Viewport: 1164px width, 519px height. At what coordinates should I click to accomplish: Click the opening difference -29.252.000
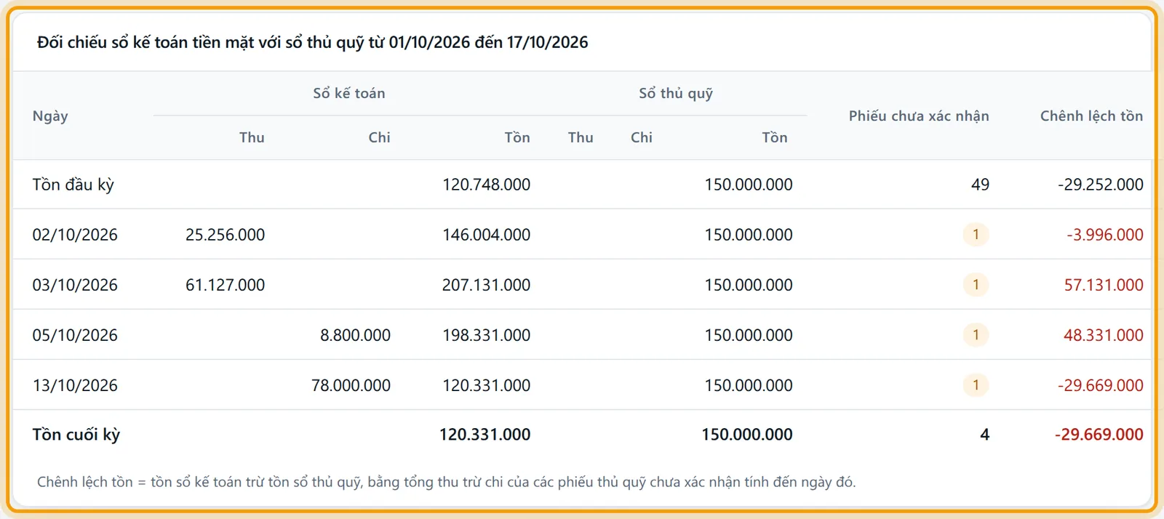[x=1101, y=185]
